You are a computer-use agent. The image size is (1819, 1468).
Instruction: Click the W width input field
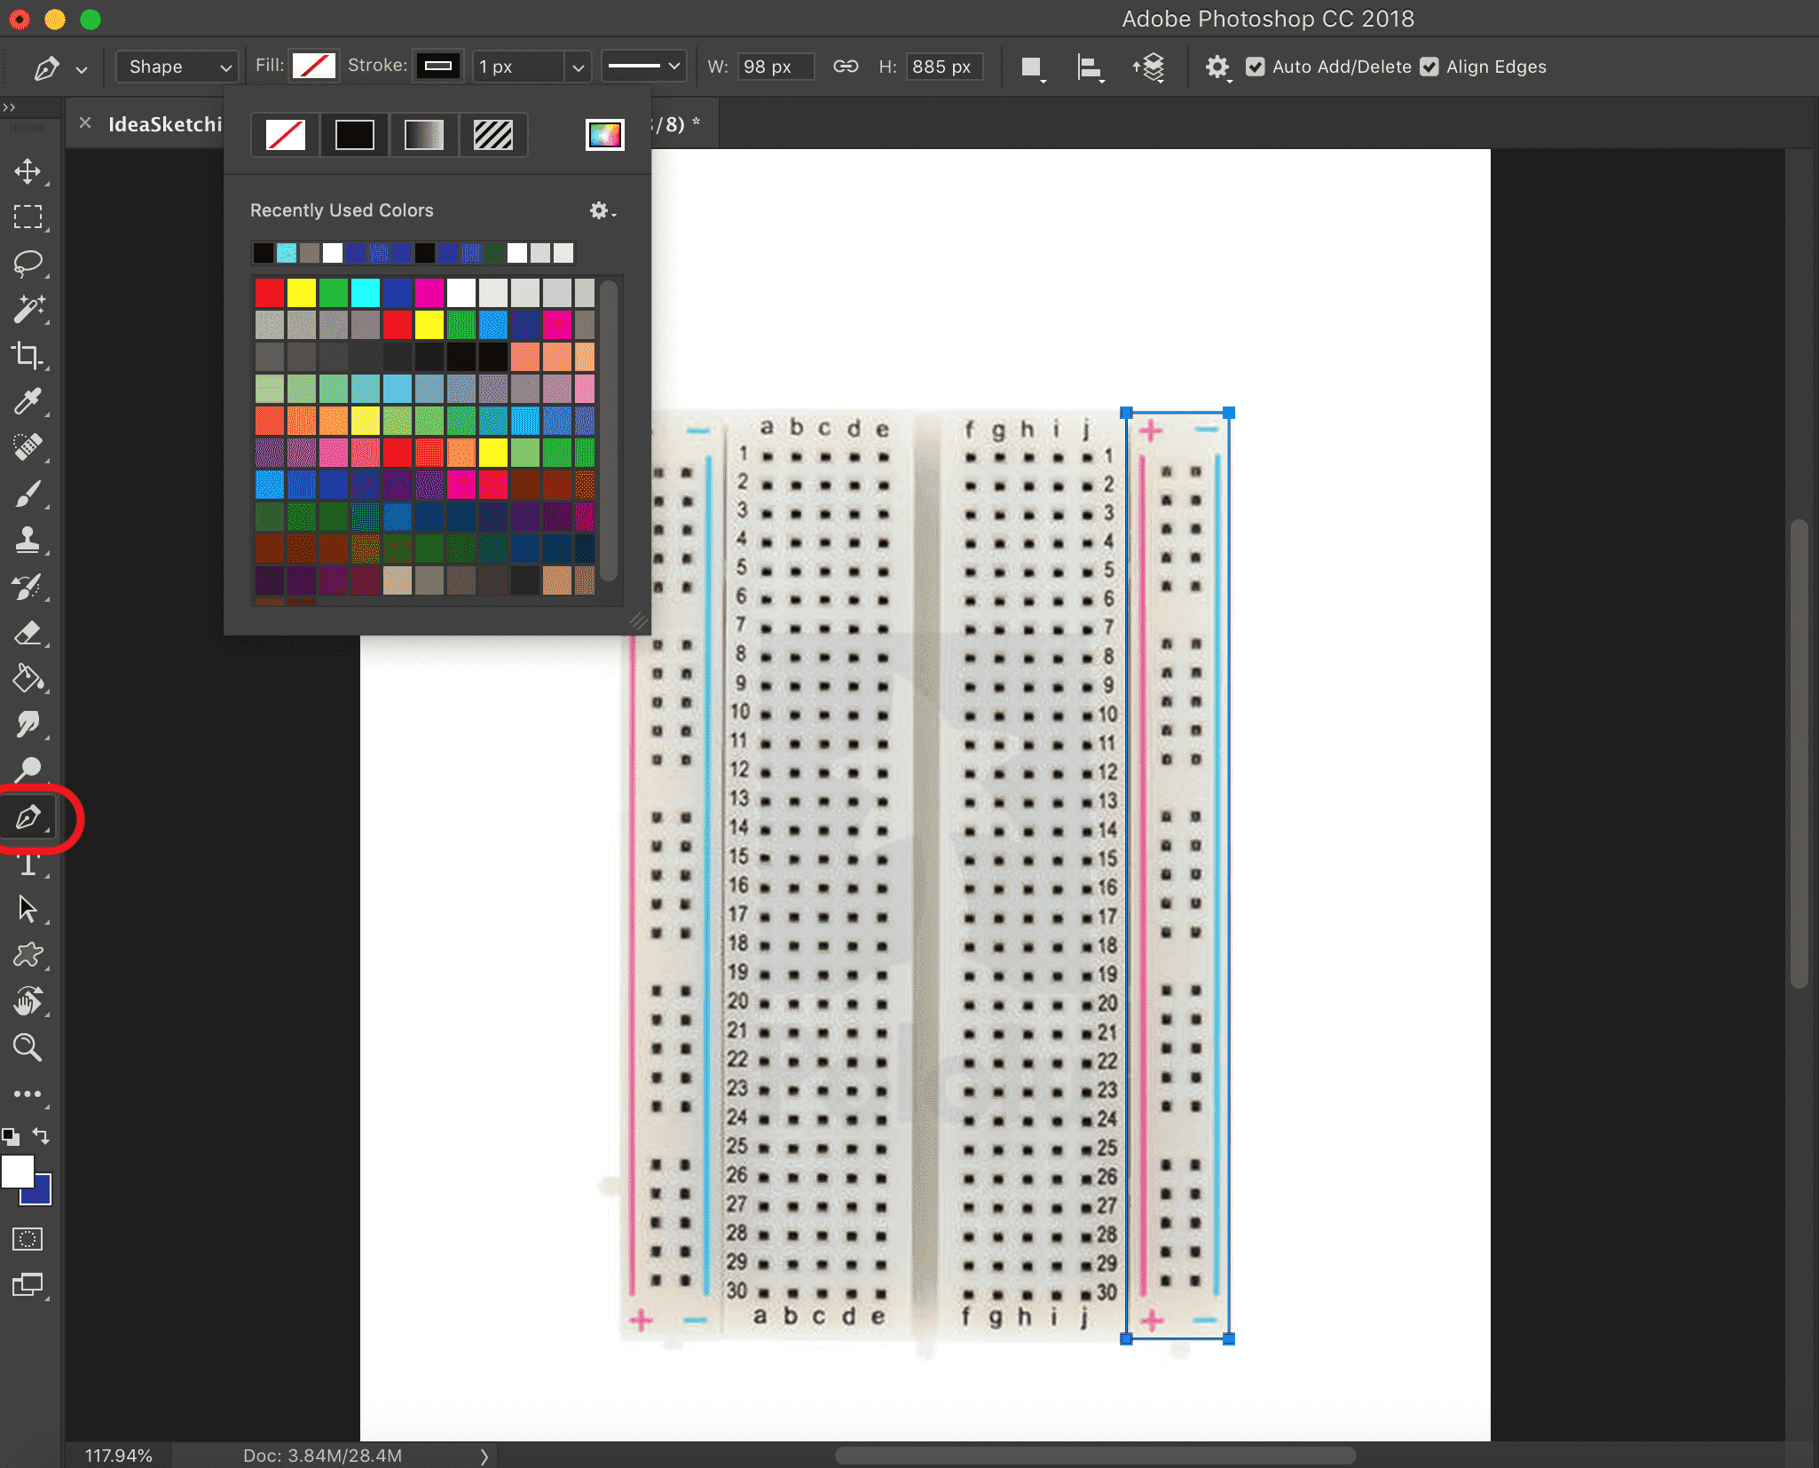pyautogui.click(x=773, y=67)
